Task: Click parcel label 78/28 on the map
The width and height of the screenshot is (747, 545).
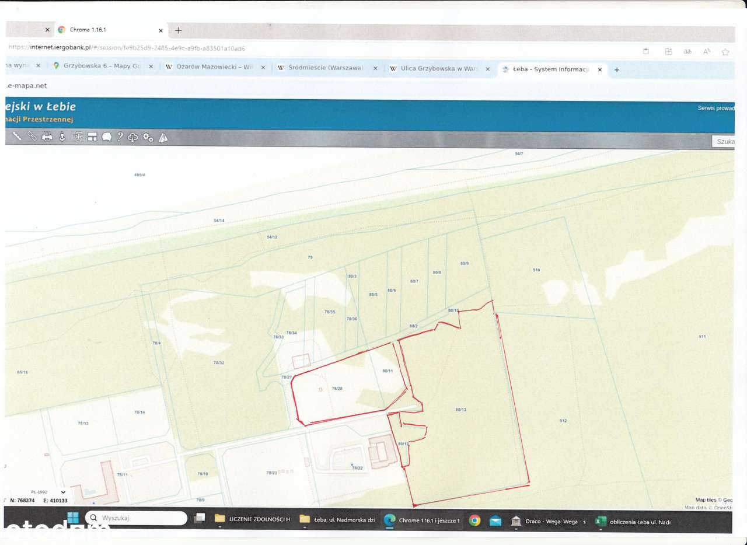Action: coord(337,388)
